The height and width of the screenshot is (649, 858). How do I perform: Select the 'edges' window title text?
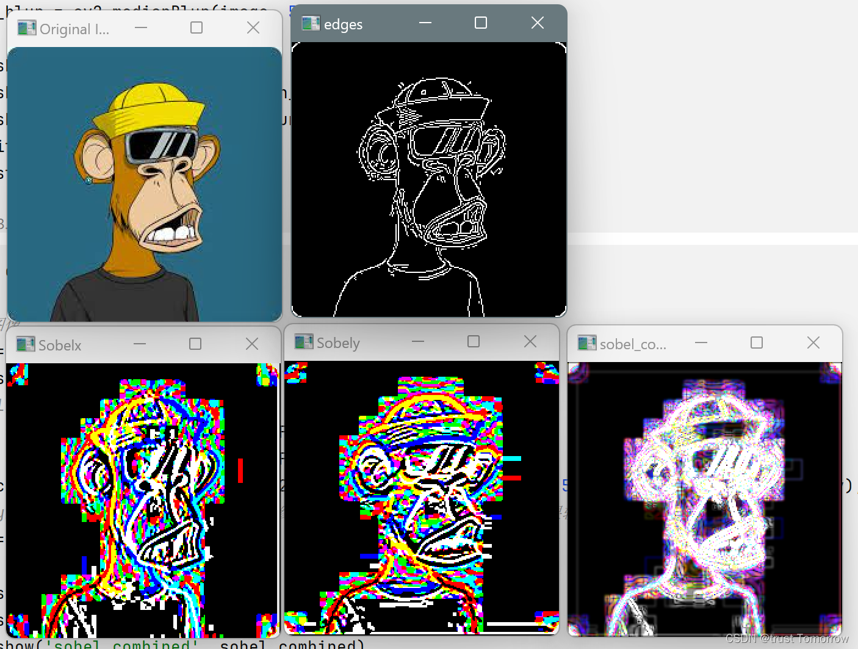point(343,25)
